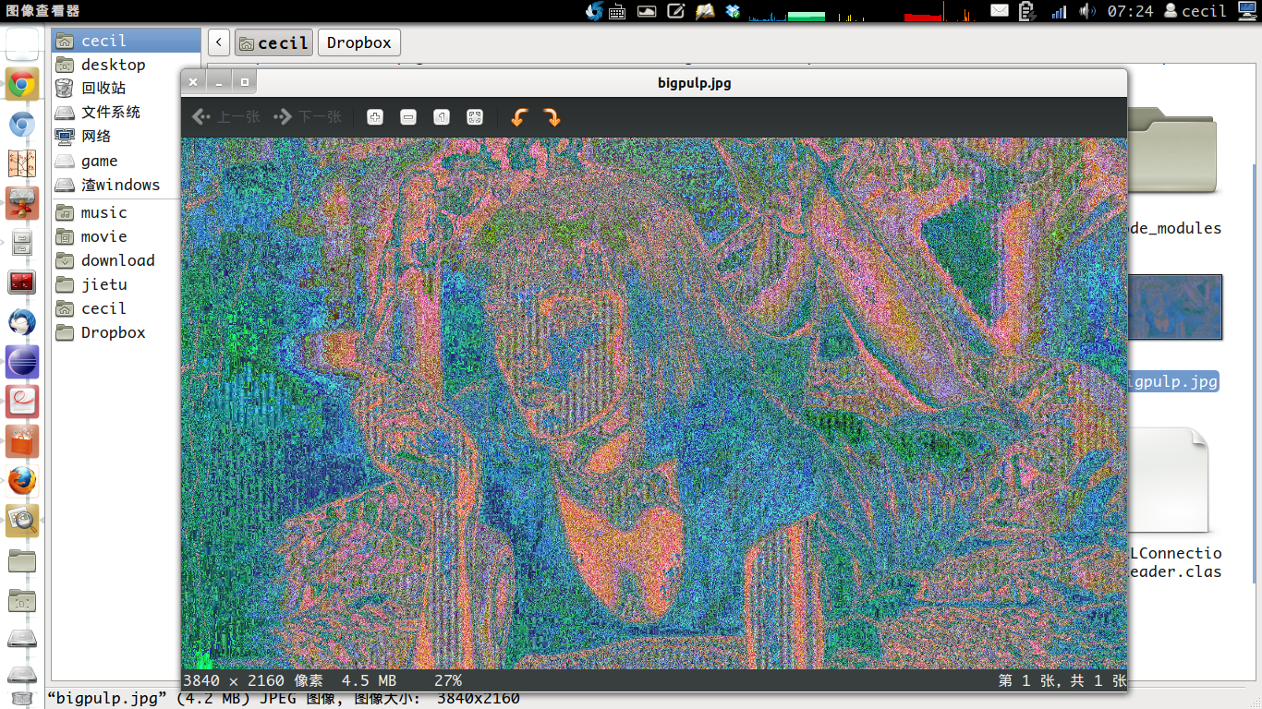Screen dimensions: 1262x709
Task: Click the zoom out toolbar icon
Action: [408, 117]
